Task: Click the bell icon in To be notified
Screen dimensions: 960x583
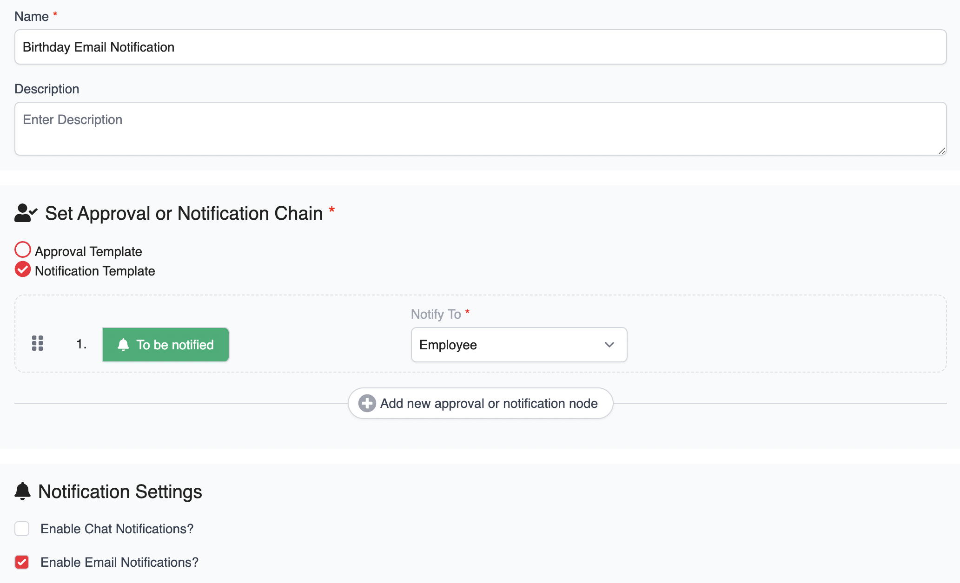Action: click(123, 345)
